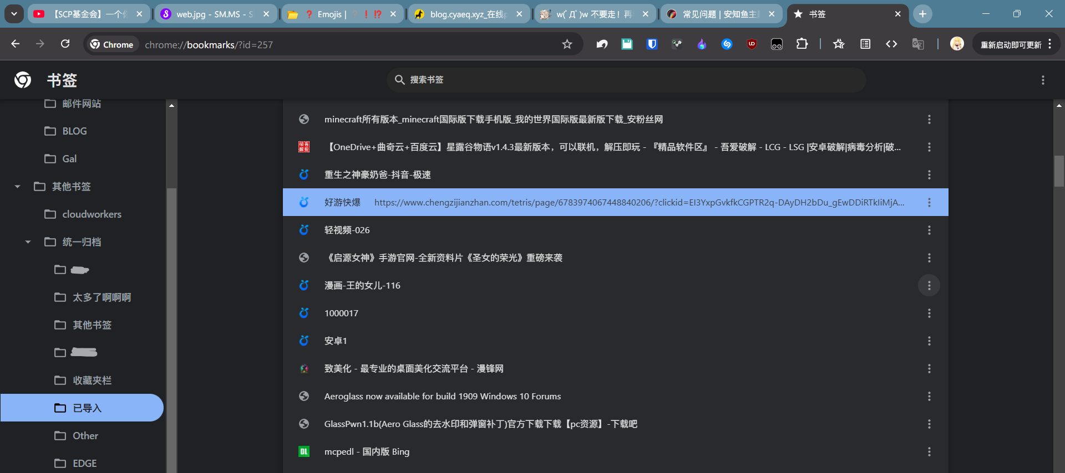Open more actions for 好游快爆 bookmark
1065x473 pixels.
click(929, 203)
